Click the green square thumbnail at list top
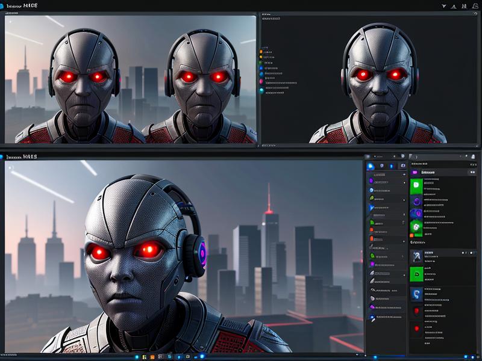482x361 pixels. [416, 187]
